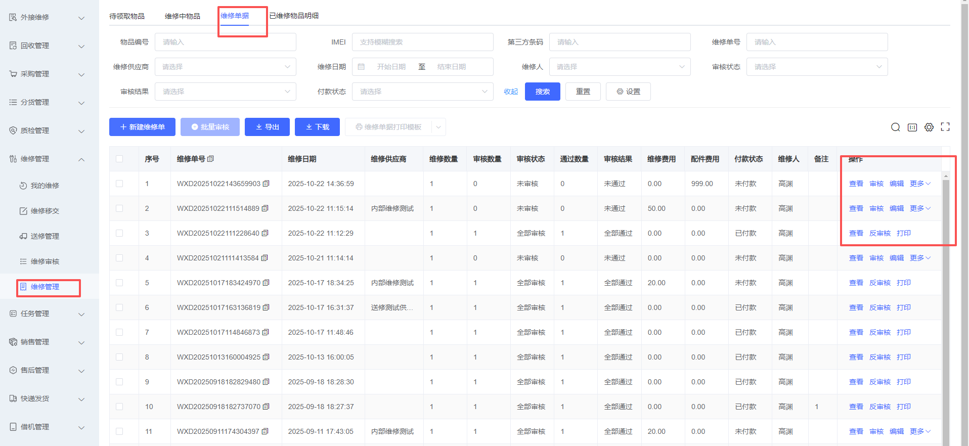969x446 pixels.
Task: Click the table density icon above table
Action: click(x=912, y=127)
